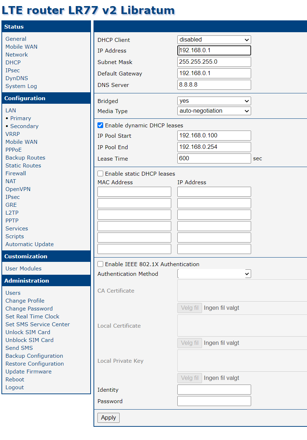
Task: Open PPPoE configuration
Action: (14, 150)
